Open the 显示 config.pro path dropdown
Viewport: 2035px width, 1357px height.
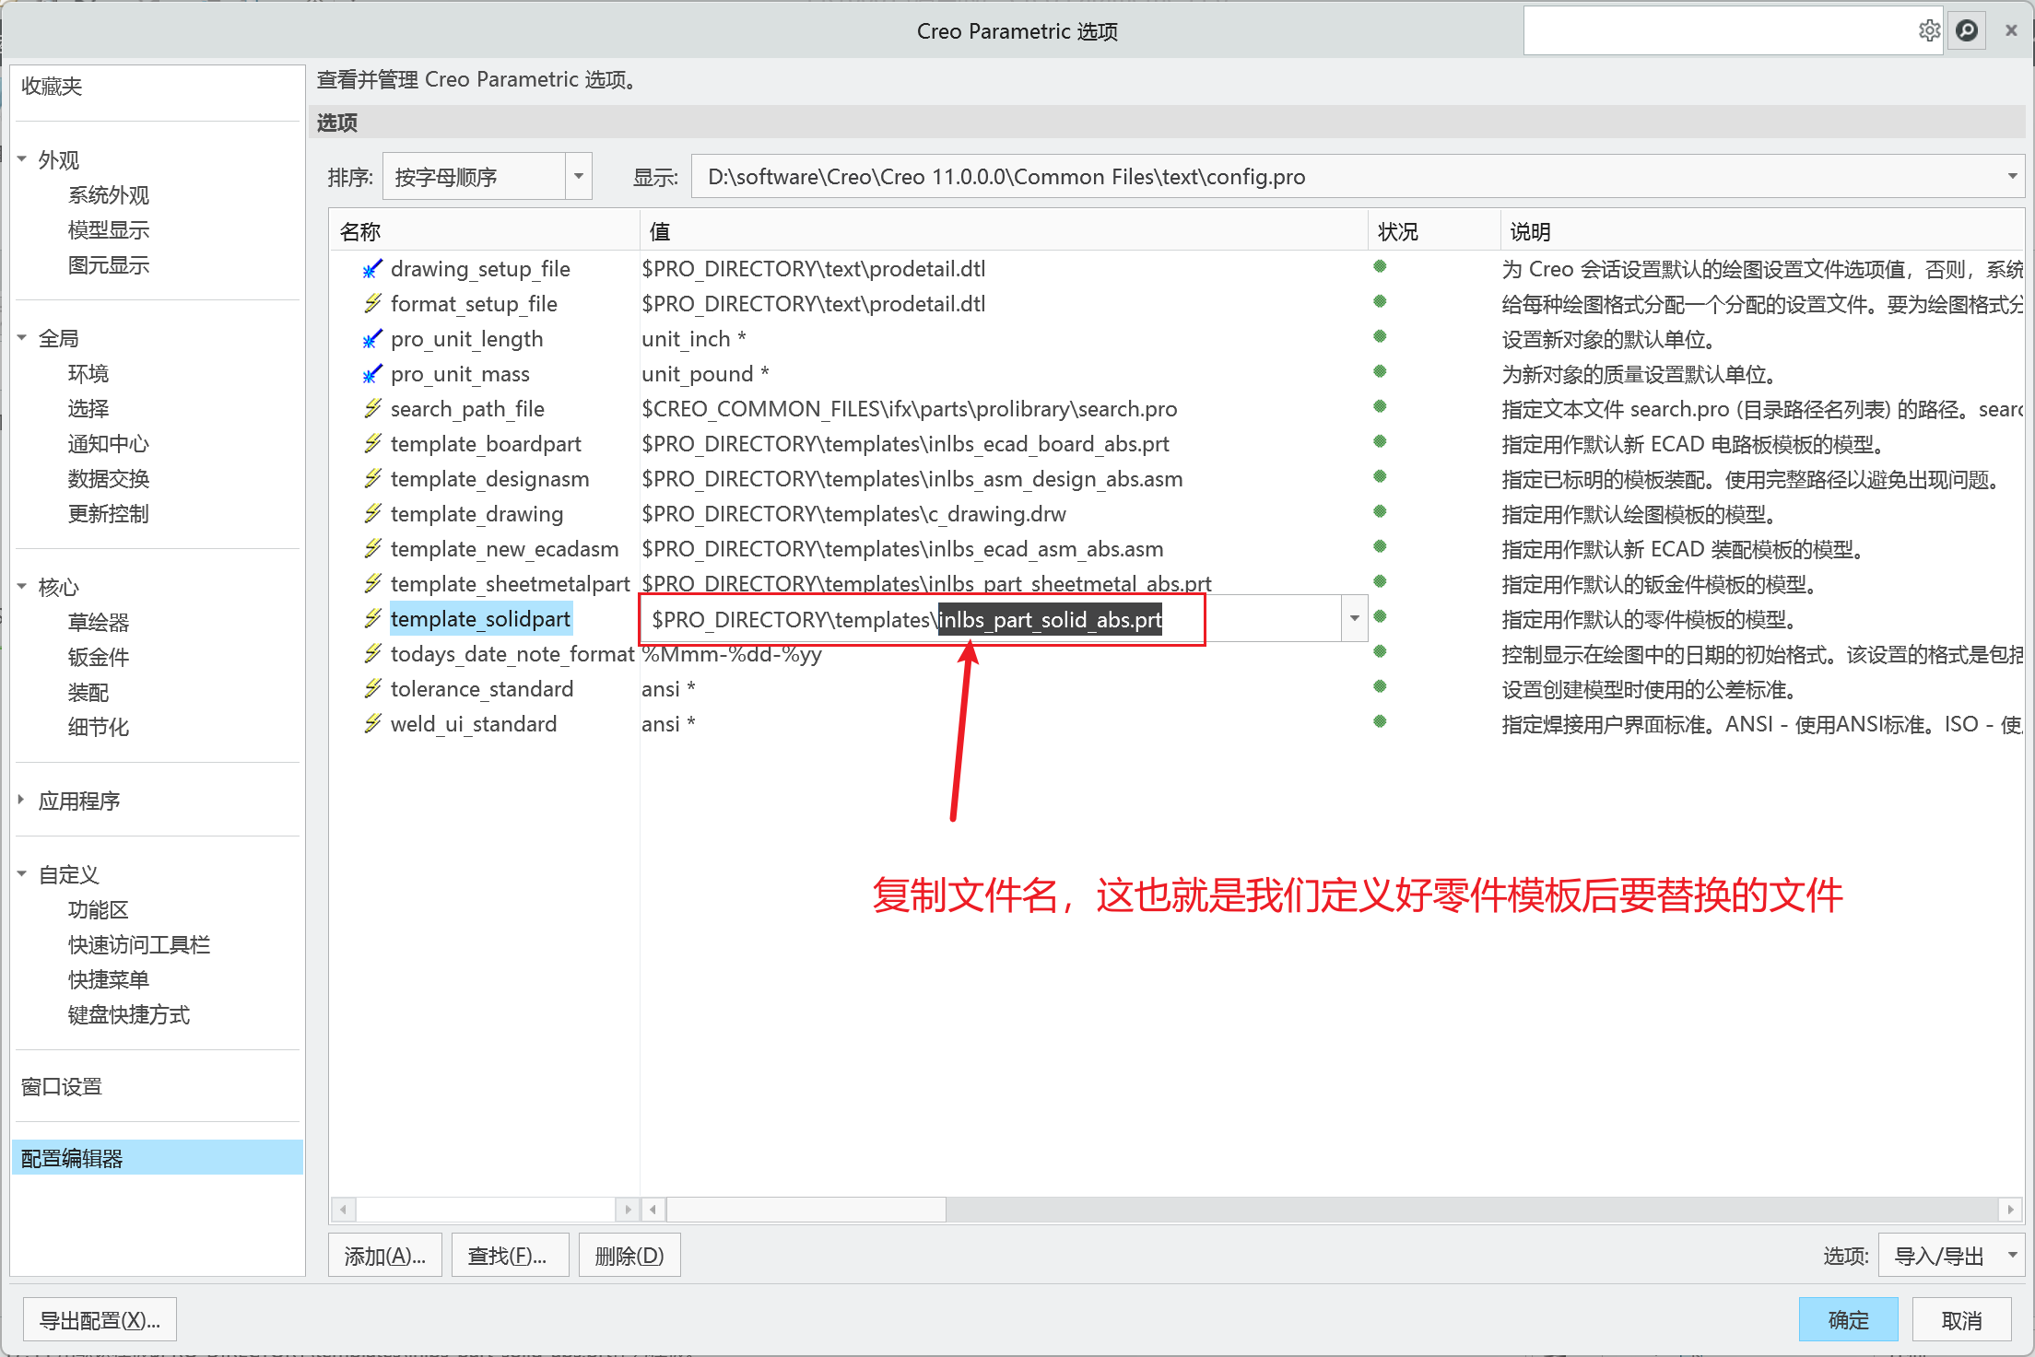point(2012,176)
